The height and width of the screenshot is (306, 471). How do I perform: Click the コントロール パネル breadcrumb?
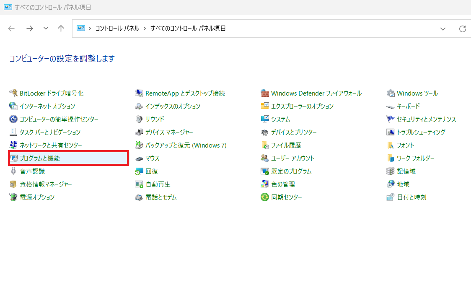tap(117, 28)
